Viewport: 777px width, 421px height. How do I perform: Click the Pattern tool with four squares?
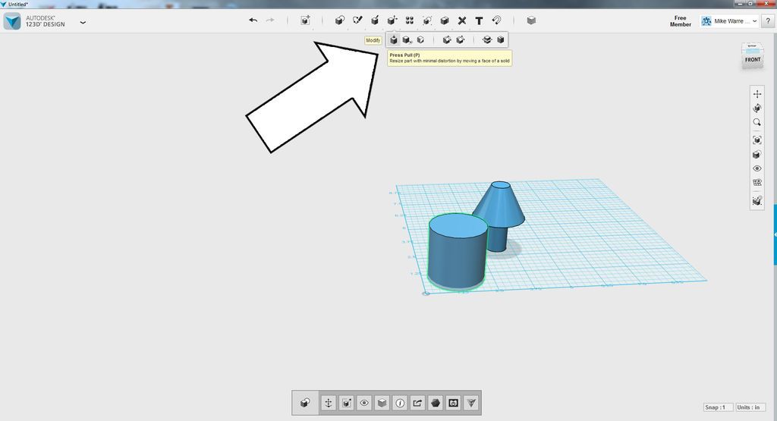pyautogui.click(x=409, y=20)
